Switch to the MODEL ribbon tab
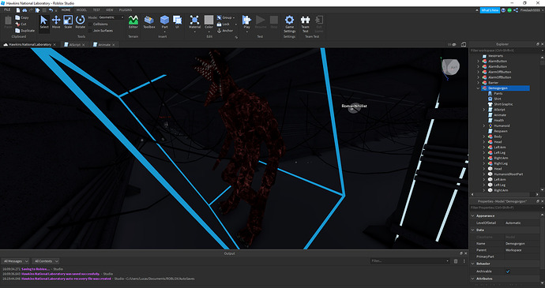545x288 pixels. (x=81, y=10)
